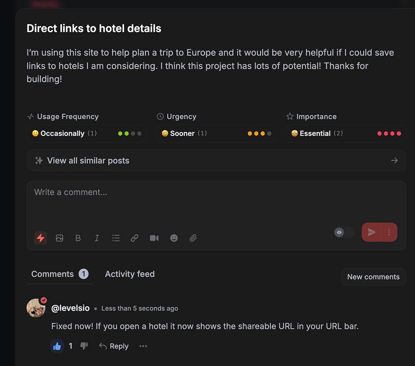
Task: Expand View all similar posts
Action: coord(216,160)
